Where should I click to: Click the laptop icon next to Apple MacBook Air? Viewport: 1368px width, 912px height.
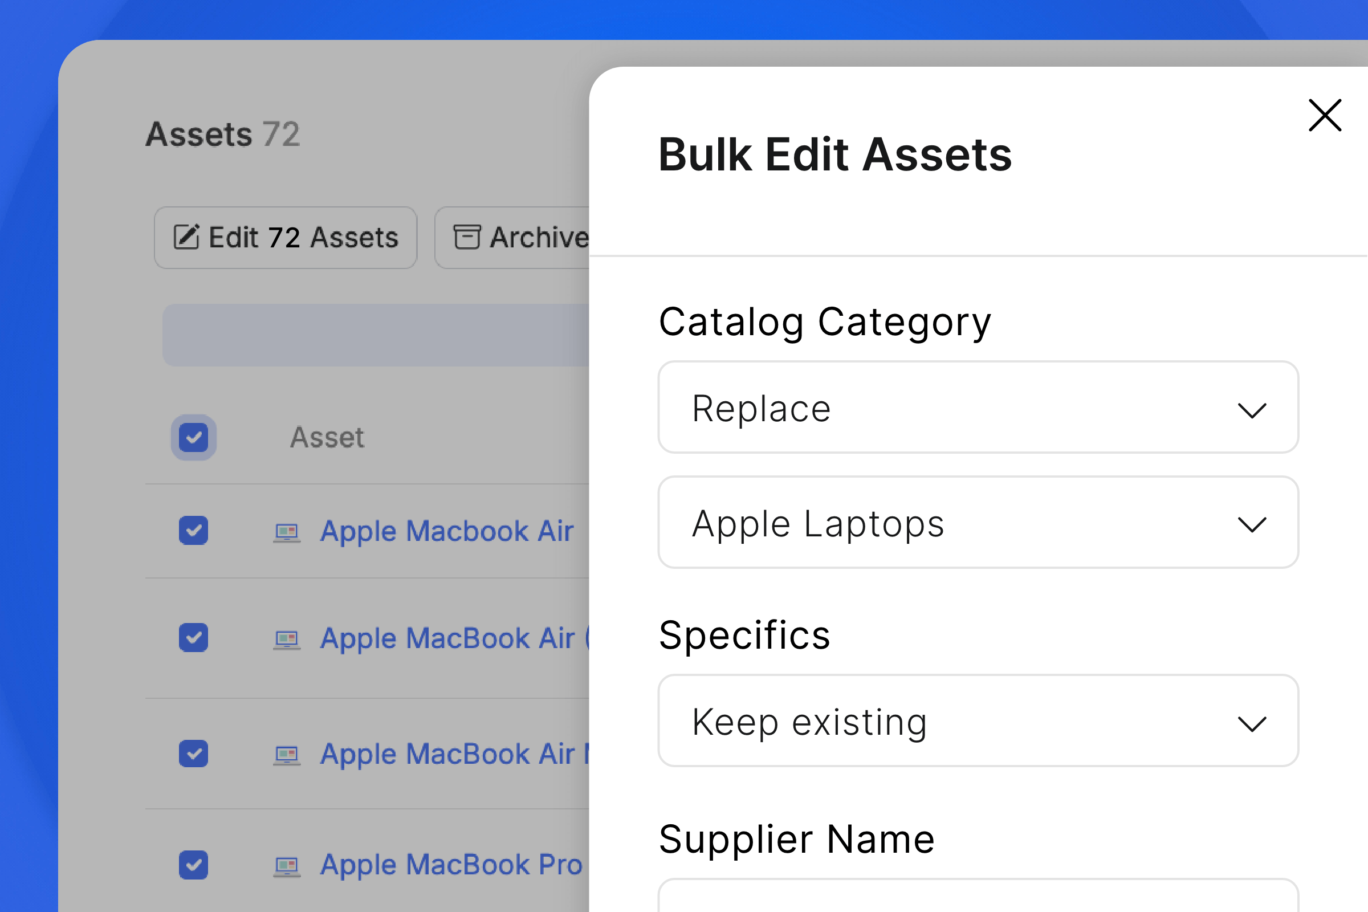pyautogui.click(x=287, y=530)
